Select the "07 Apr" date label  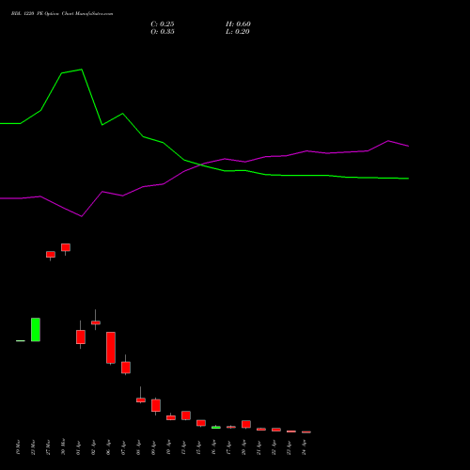[x=123, y=447]
